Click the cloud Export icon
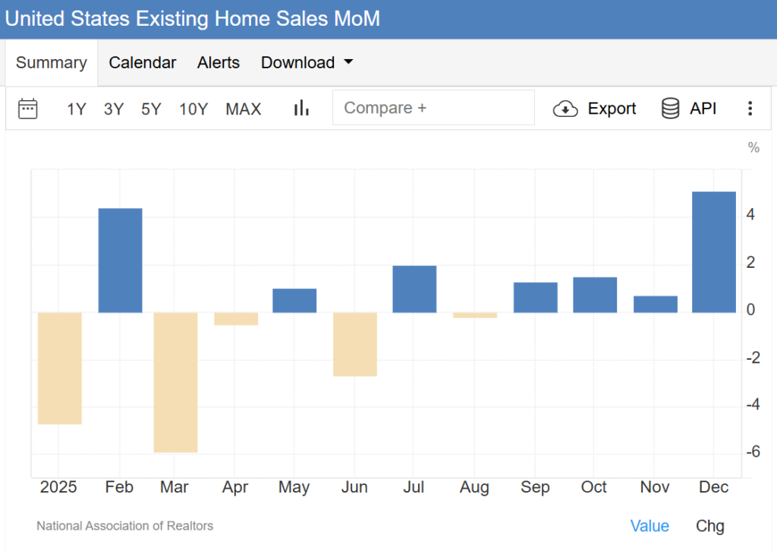 coord(565,109)
